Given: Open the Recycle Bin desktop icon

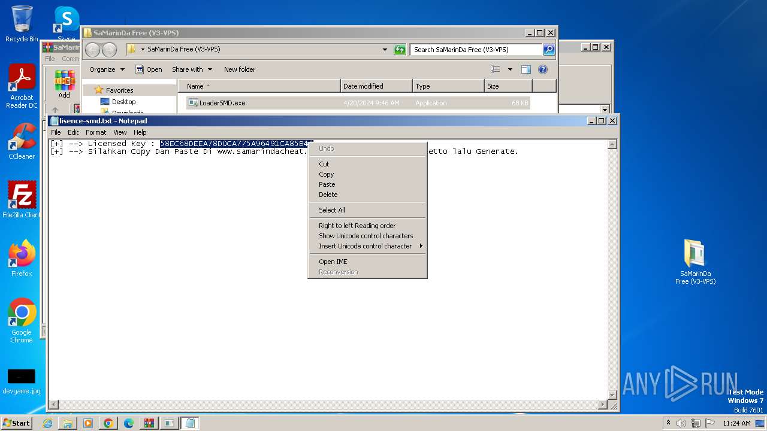Looking at the screenshot, I should coord(22,24).
